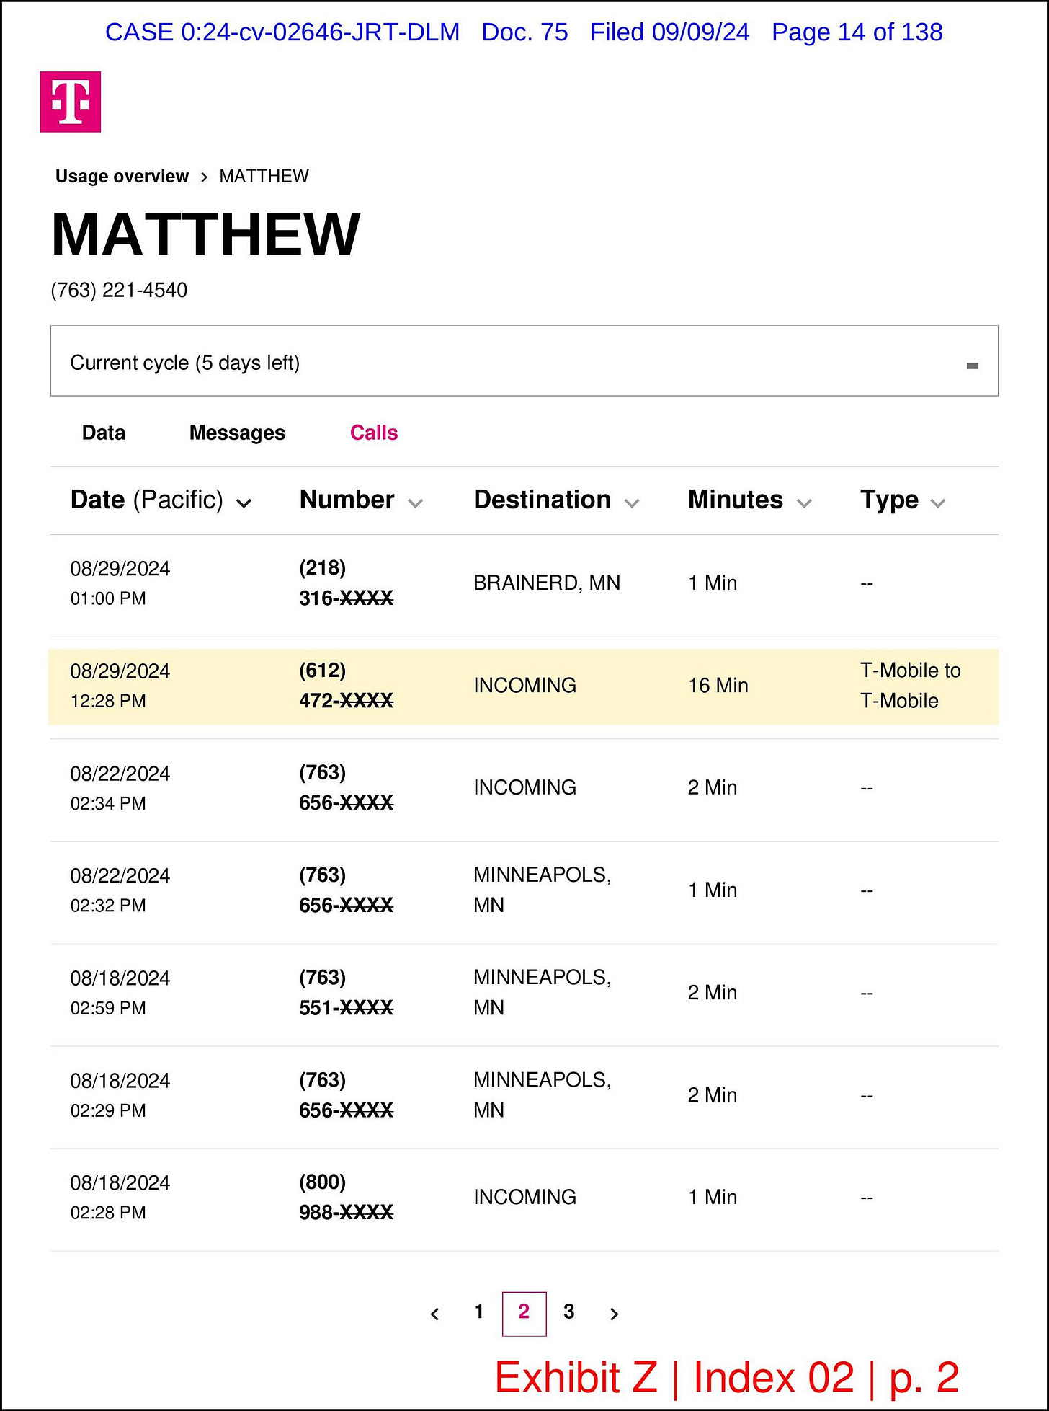Click the 16 Min duration cell
The width and height of the screenshot is (1049, 1411).
pos(718,686)
